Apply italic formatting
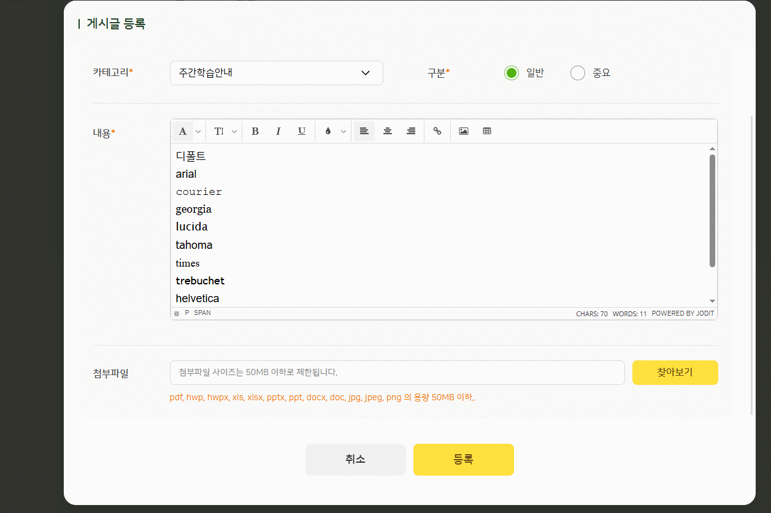 coord(278,131)
